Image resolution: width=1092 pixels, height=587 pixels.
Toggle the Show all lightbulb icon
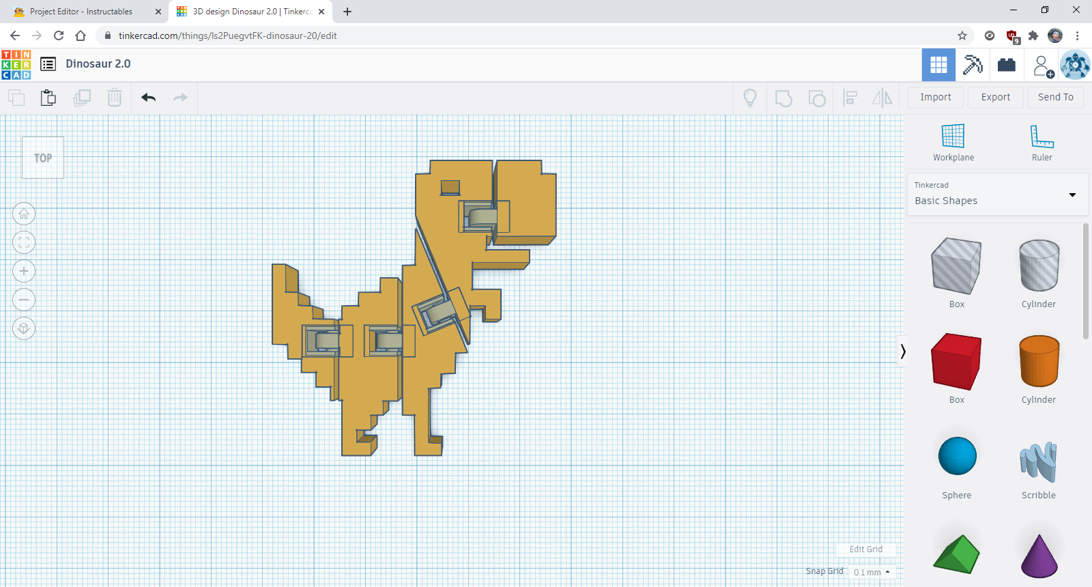click(x=750, y=98)
